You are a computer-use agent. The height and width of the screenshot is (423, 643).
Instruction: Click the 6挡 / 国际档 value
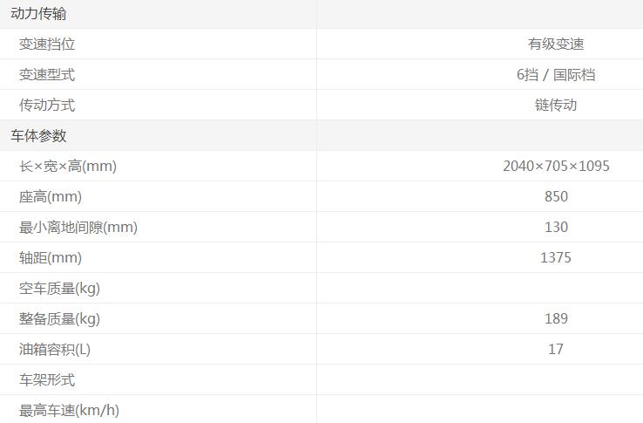pyautogui.click(x=556, y=75)
